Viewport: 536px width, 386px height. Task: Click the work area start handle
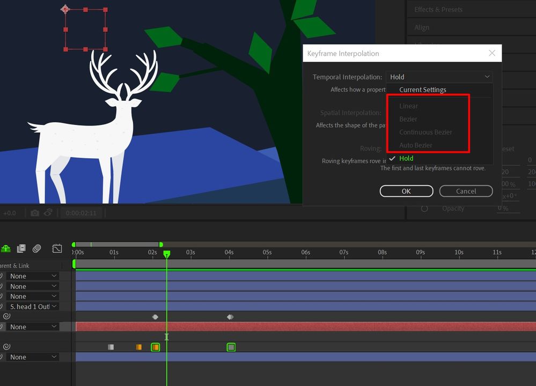point(74,264)
